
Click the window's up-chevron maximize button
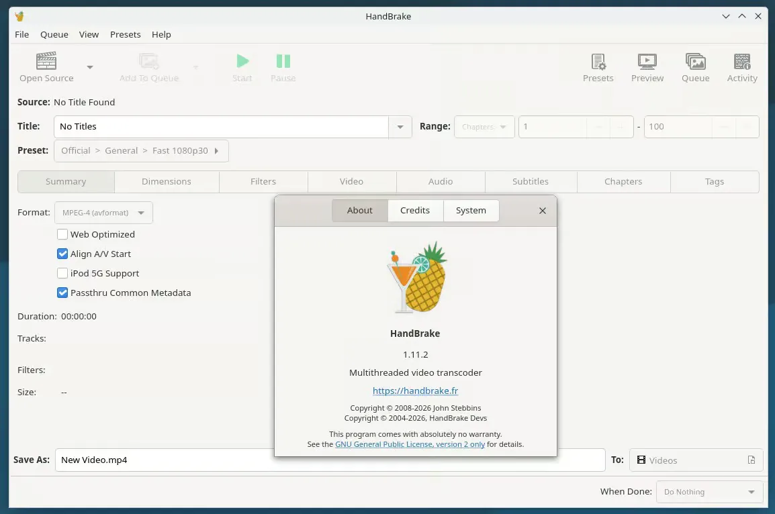(x=742, y=16)
